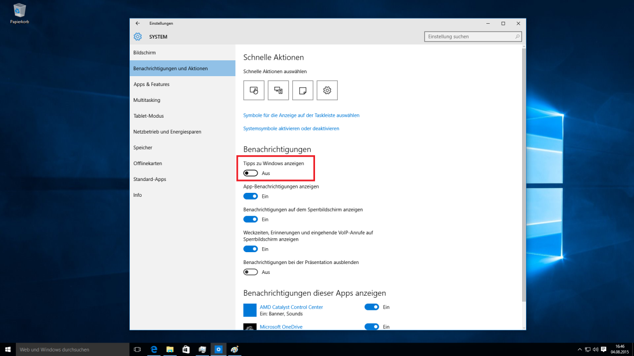Click the Schnelle Aktionen heading
The image size is (634, 356).
[x=273, y=57]
